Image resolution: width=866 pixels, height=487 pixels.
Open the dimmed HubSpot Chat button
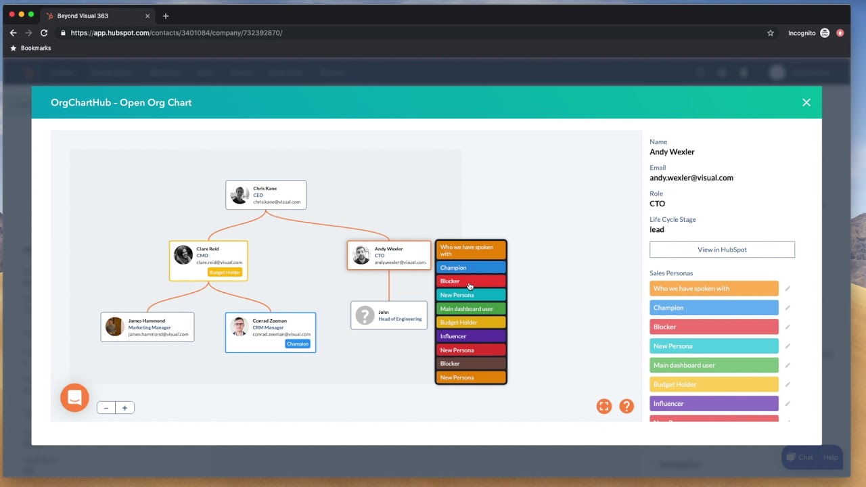pyautogui.click(x=799, y=457)
